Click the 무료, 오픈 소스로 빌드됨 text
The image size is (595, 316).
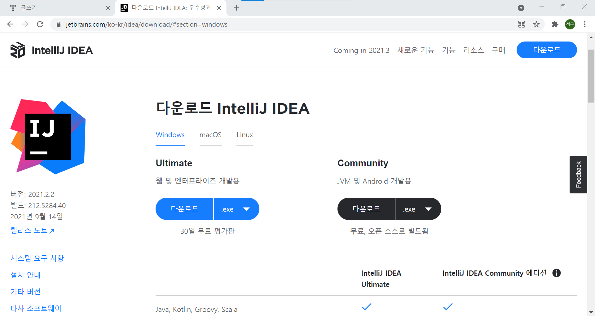point(389,231)
